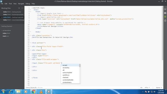Collapse the file-field div fold at line 22
Viewport: 167px width, 94px height.
pyautogui.click(x=31, y=46)
